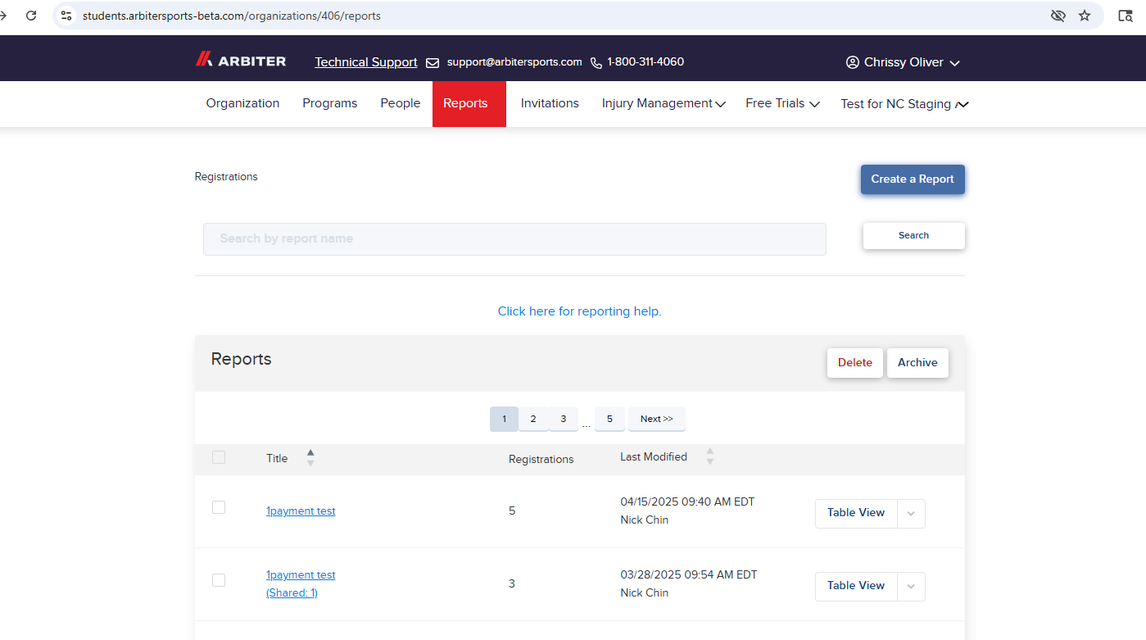Viewport: 1146px width, 640px height.
Task: Focus the Search by report name field
Action: coord(514,239)
